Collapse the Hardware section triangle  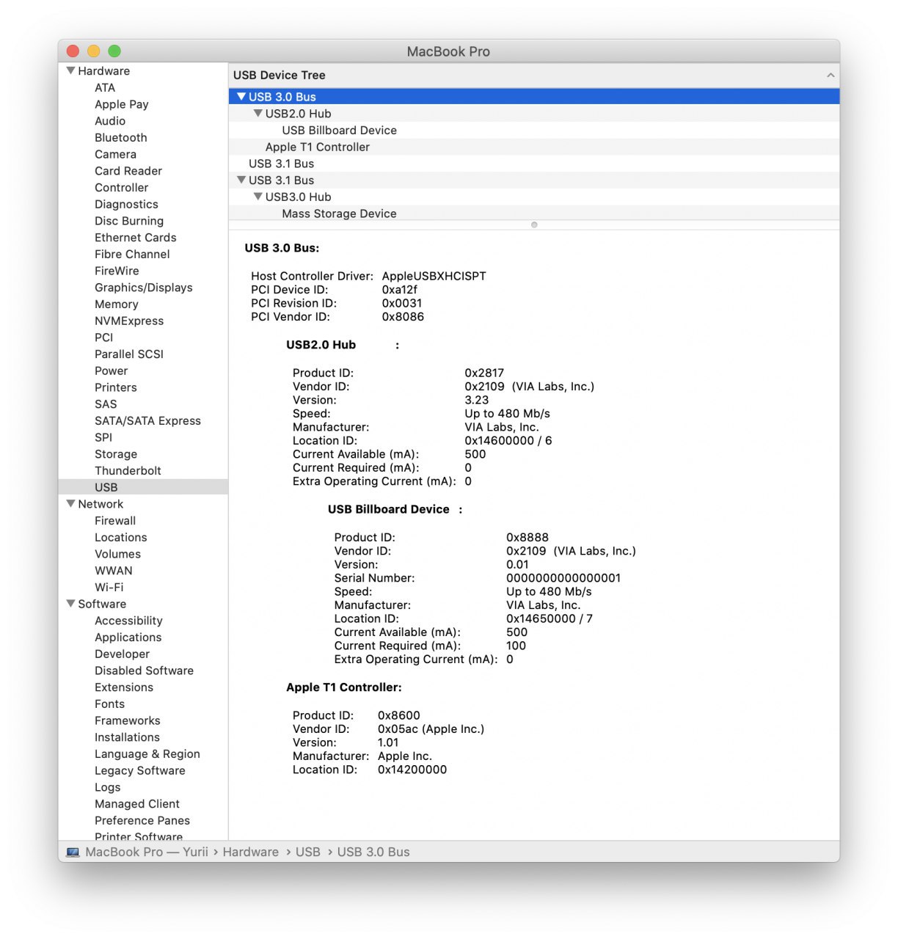70,71
